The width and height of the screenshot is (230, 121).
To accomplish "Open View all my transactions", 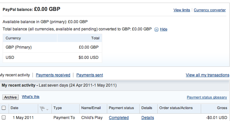I will click(x=207, y=75).
